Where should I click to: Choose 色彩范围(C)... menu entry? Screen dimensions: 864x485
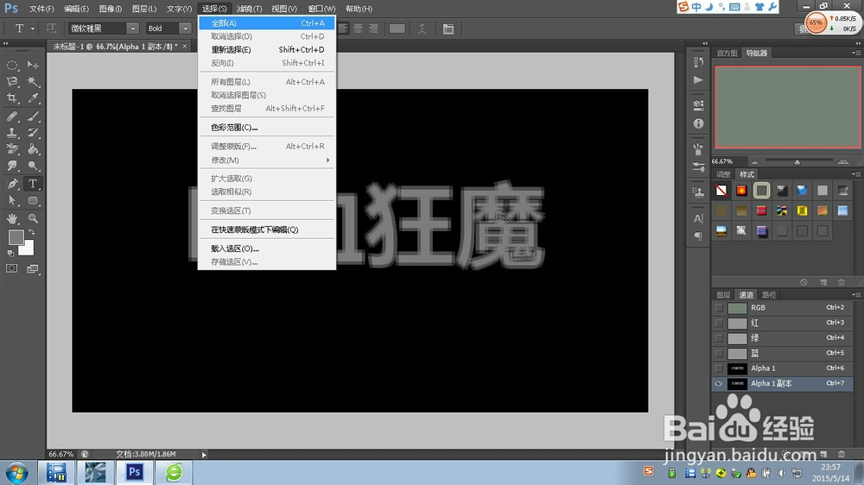[x=267, y=127]
